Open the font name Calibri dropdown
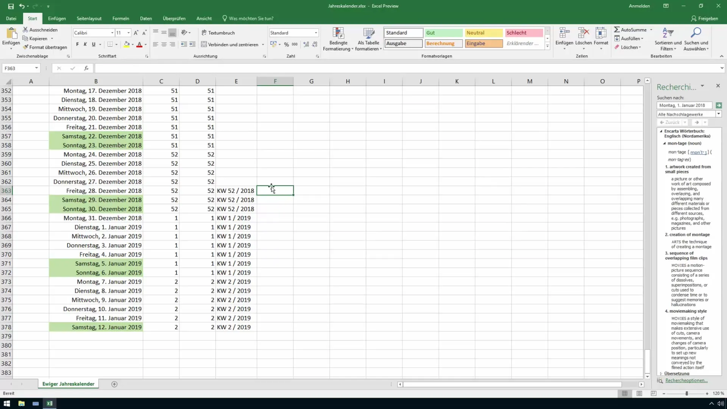The height and width of the screenshot is (409, 727). (112, 33)
